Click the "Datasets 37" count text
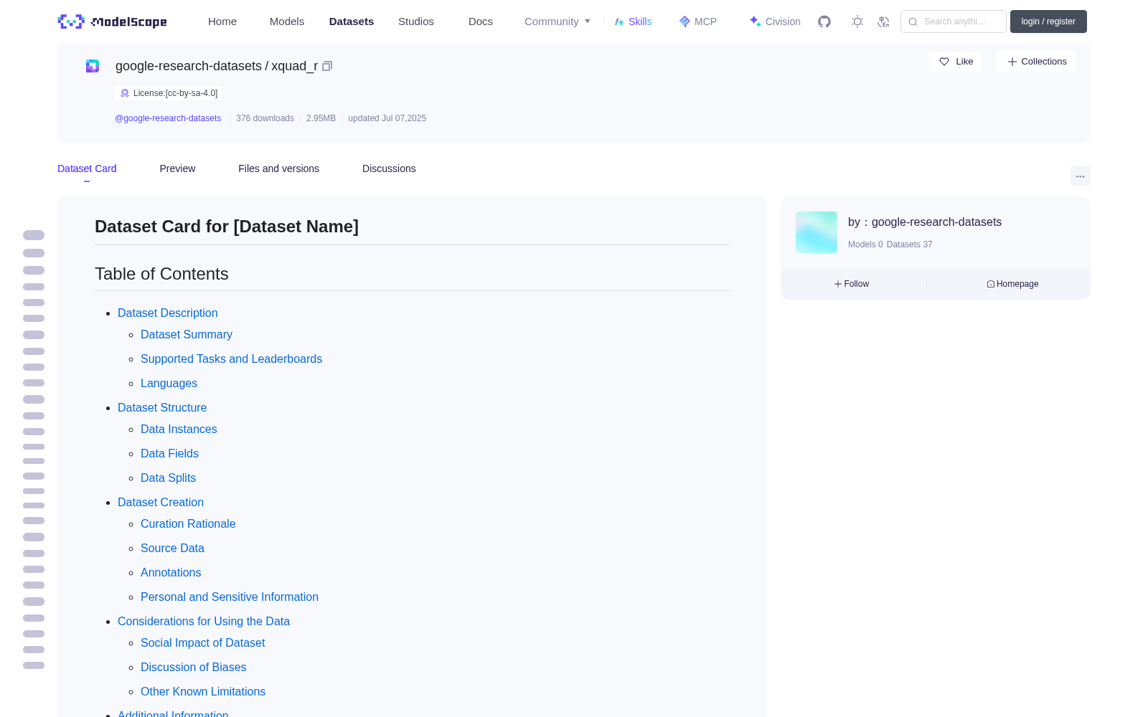This screenshot has height=717, width=1148. [909, 244]
